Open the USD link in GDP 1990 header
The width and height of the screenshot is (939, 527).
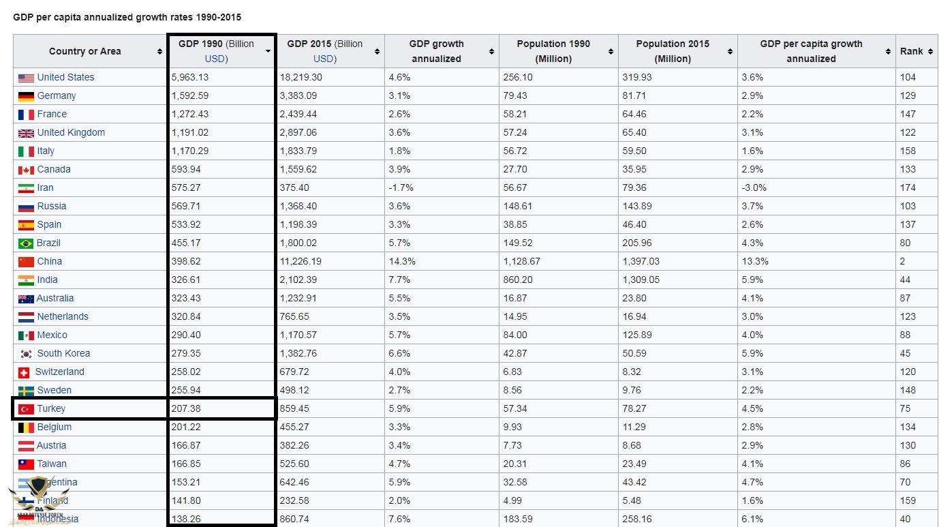216,59
